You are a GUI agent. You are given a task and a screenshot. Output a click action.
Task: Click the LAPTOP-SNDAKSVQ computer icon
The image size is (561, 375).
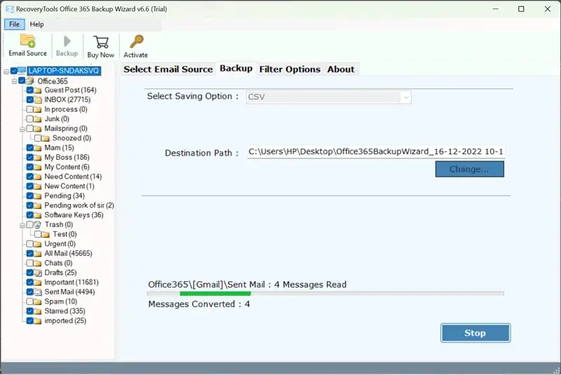[22, 70]
